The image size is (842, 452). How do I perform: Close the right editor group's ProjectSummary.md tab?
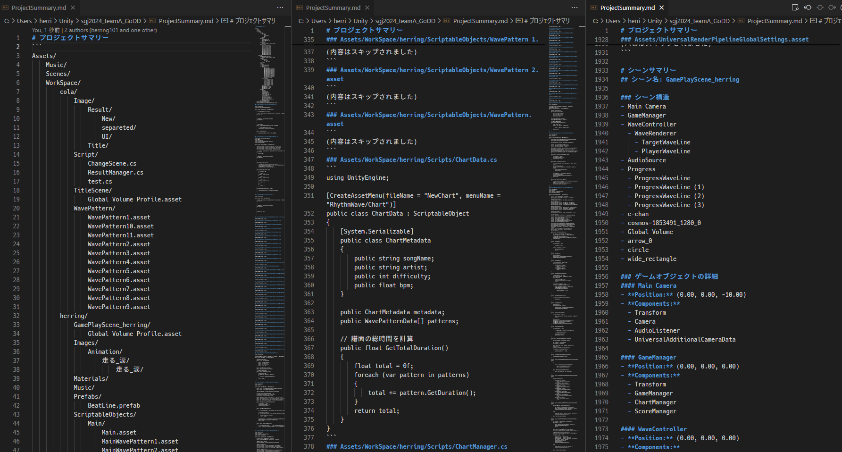(661, 8)
